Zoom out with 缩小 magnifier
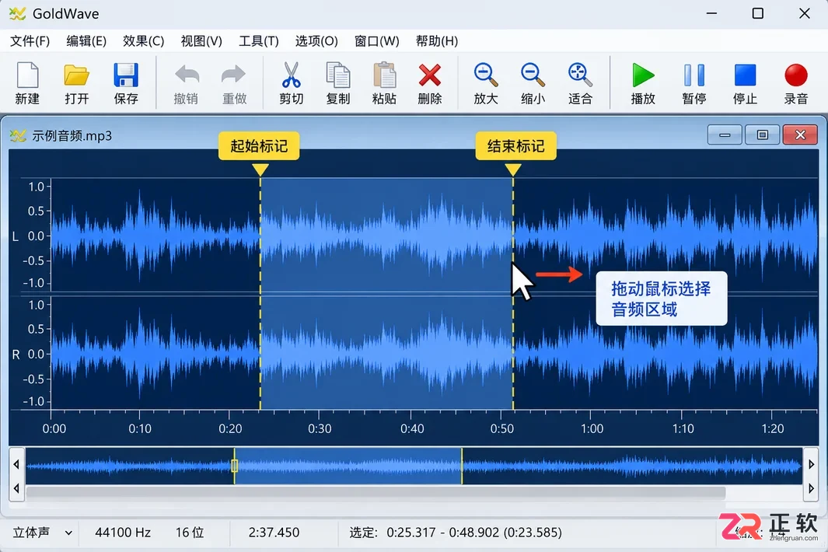This screenshot has width=828, height=552. pos(533,83)
